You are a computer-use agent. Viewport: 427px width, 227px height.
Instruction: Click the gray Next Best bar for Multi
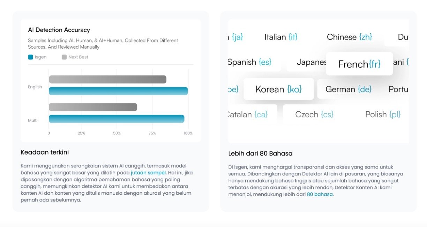pos(93,107)
